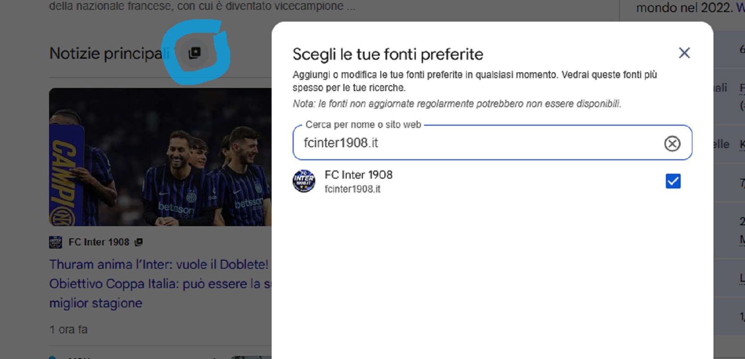Click the FC Inter favicon under the news photo
Viewport: 745px width, 359px height.
click(55, 242)
